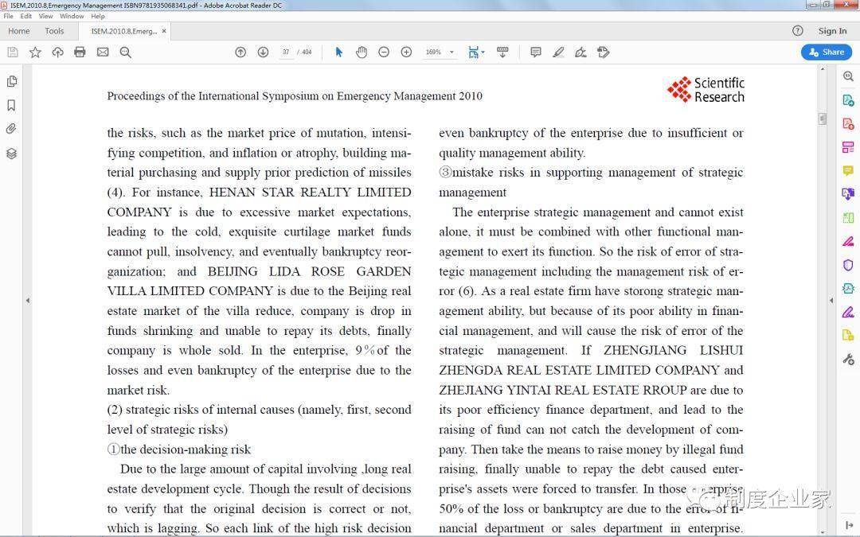860x537 pixels.
Task: Click the page number field showing 37
Action: 286,52
